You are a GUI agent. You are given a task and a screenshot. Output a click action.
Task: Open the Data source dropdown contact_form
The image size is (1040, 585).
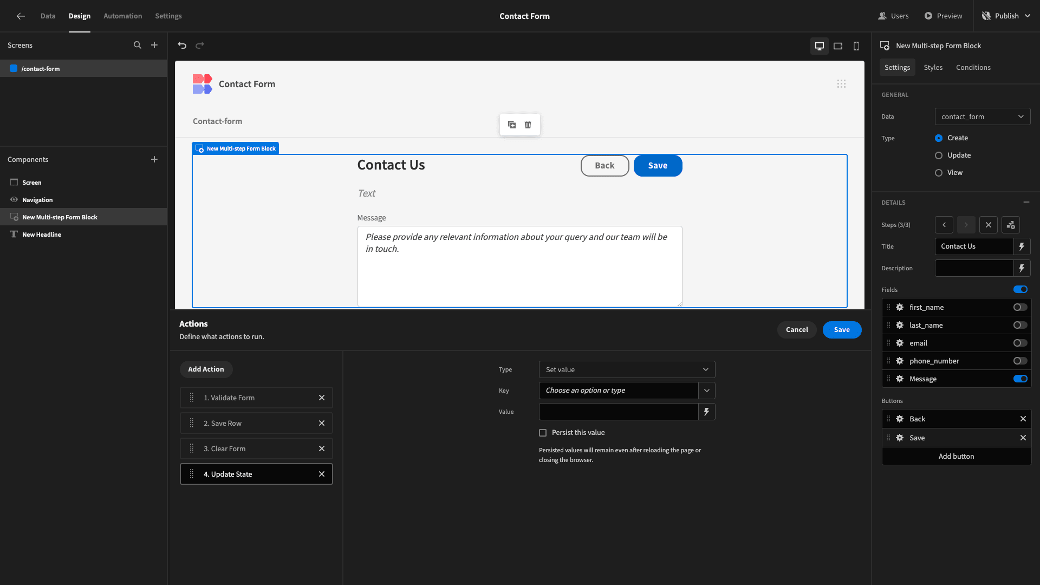(982, 116)
